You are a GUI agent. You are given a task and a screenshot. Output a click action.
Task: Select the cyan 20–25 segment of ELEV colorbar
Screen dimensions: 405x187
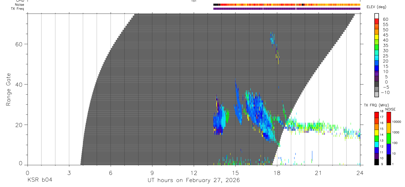point(377,58)
